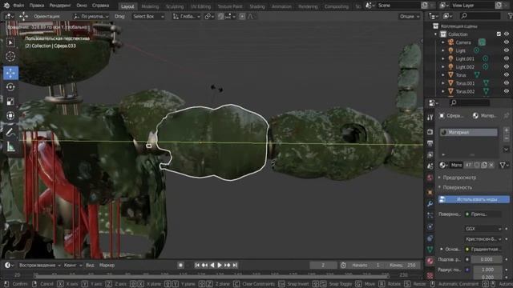Open the Правка menu
The width and height of the screenshot is (513, 288).
tap(37, 6)
